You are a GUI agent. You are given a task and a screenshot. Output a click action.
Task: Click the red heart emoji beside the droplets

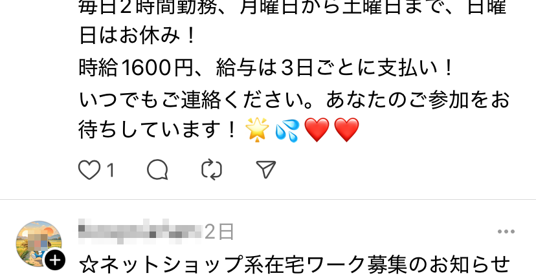[317, 130]
